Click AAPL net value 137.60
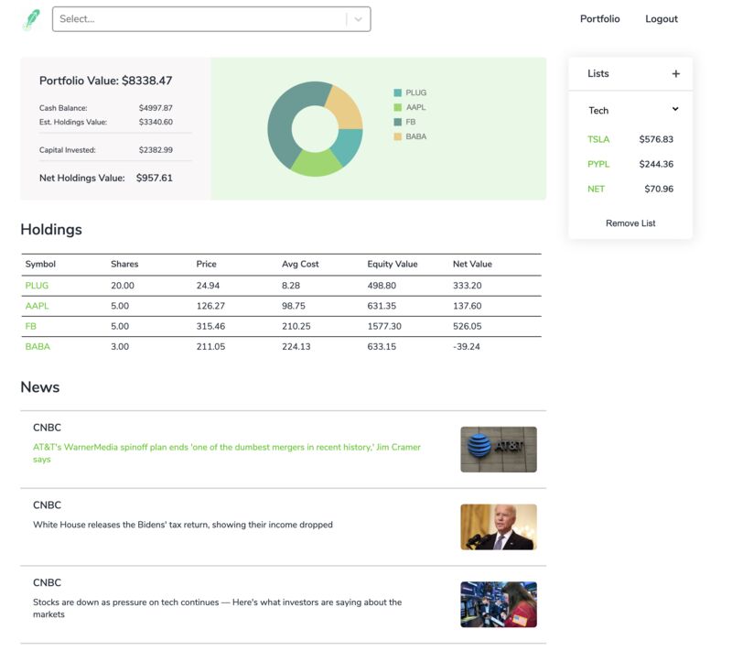Viewport: 732px width, 651px height. pyautogui.click(x=468, y=306)
